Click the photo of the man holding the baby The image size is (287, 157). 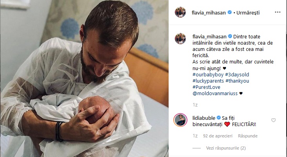(84, 79)
